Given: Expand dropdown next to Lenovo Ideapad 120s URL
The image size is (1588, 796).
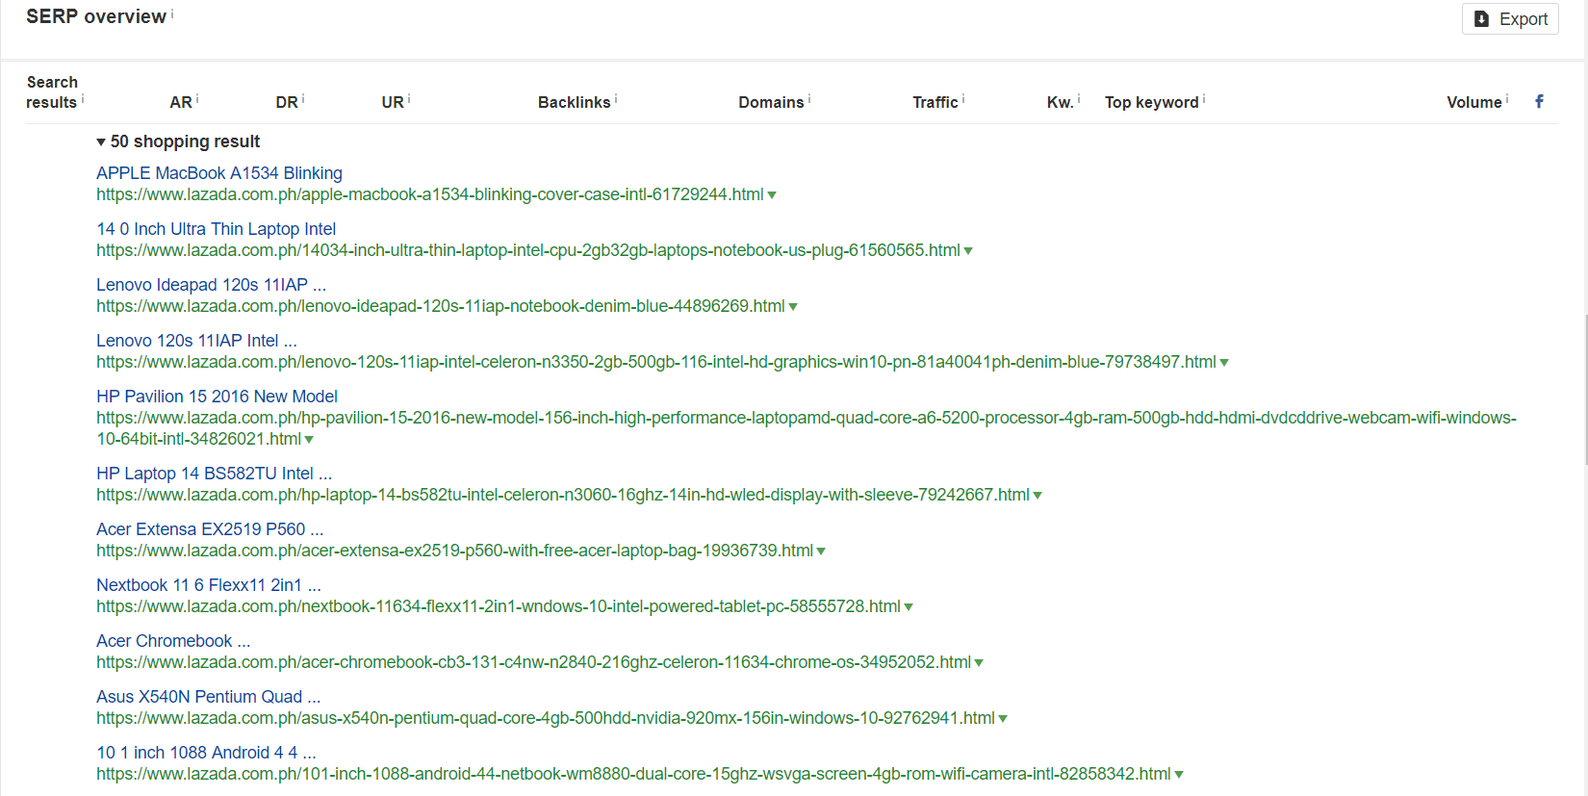Looking at the screenshot, I should 793,307.
